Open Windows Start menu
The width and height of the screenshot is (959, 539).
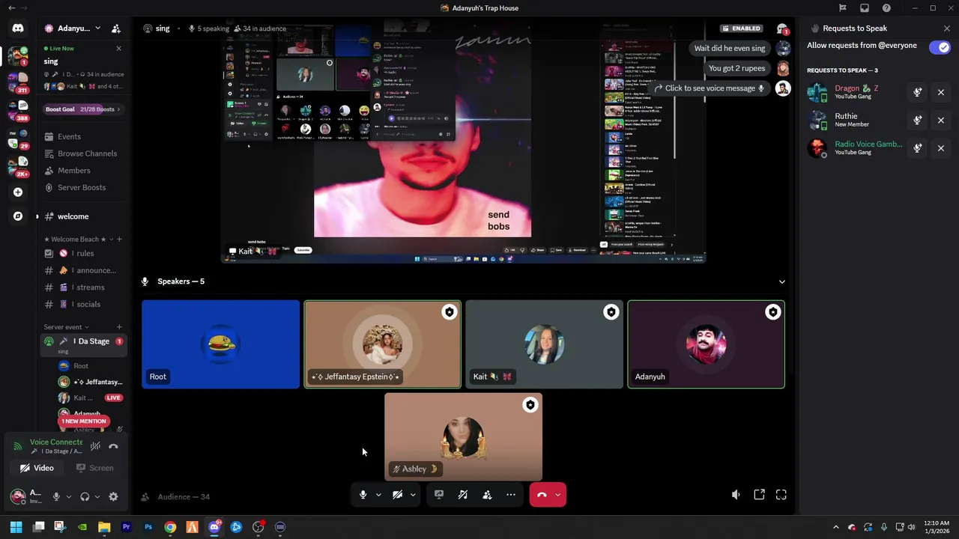coord(16,527)
